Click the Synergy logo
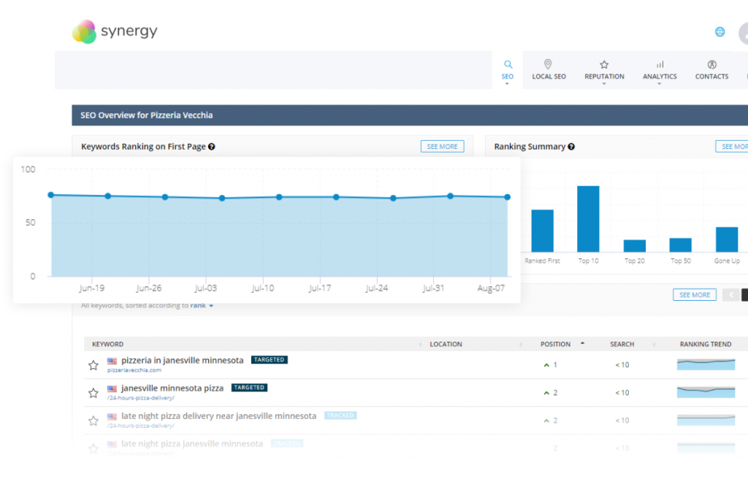 tap(115, 31)
